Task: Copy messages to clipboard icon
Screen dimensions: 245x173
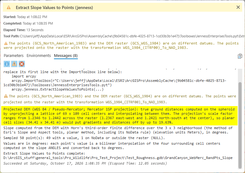Action: pos(240,56)
